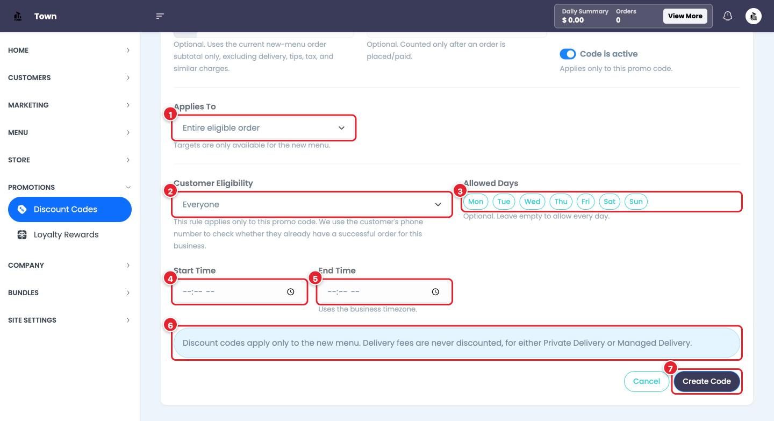Toggle Thu in Allowed Days

[561, 202]
